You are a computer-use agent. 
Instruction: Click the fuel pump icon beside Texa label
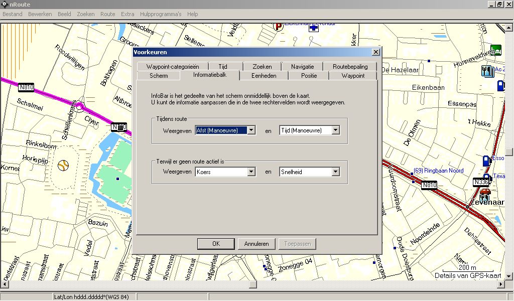(x=487, y=178)
